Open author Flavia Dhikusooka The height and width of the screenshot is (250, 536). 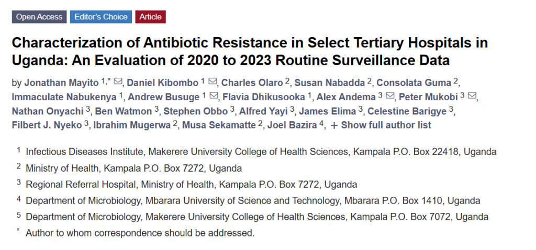click(264, 97)
